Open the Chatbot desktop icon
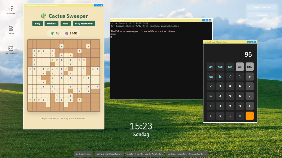Screen dimensions: 282x158 tap(11, 30)
